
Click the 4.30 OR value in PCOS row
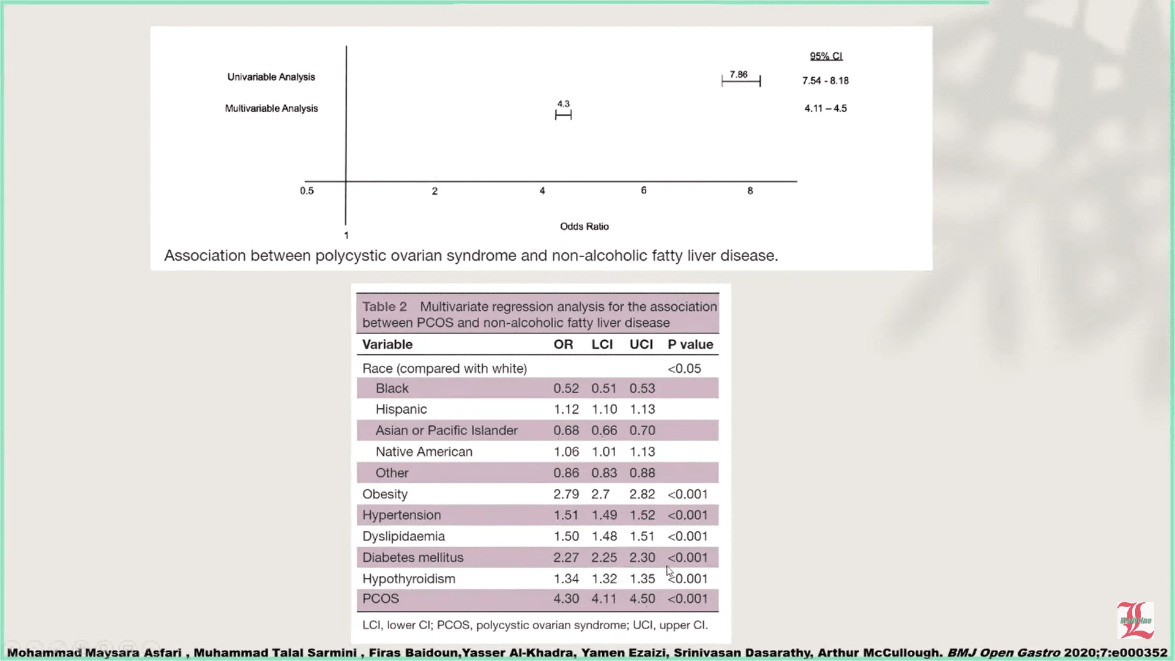[x=566, y=599]
